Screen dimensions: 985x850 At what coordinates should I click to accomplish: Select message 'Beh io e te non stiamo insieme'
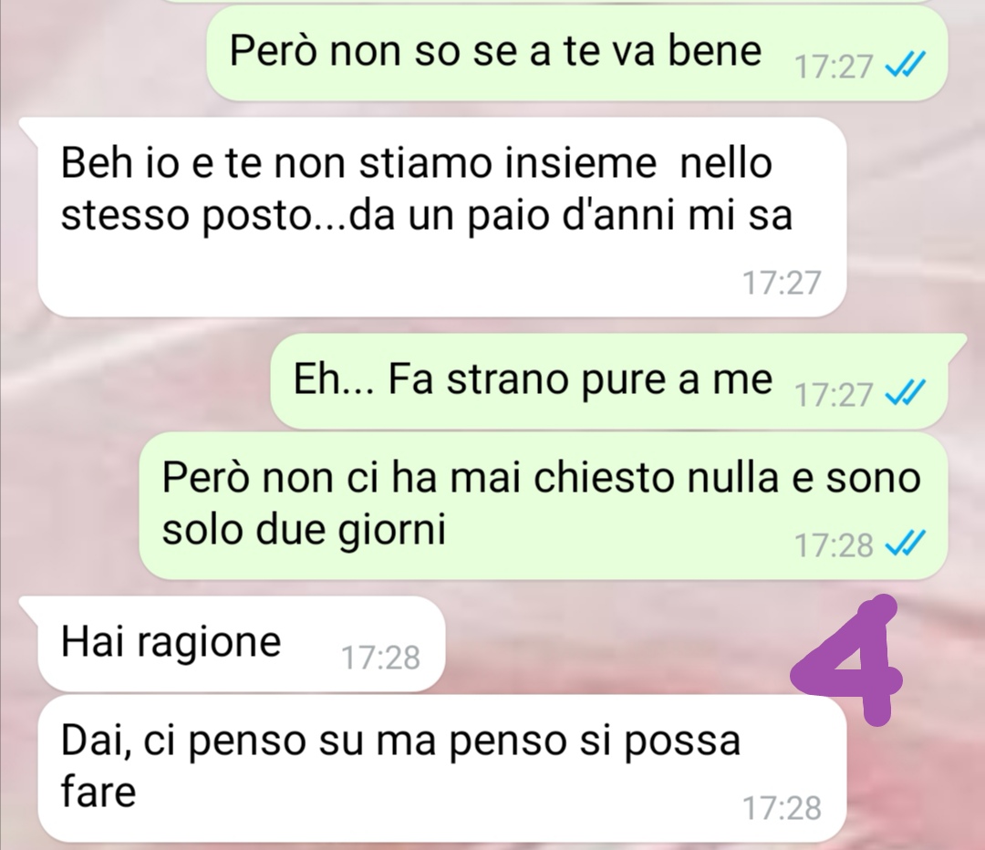tap(441, 217)
